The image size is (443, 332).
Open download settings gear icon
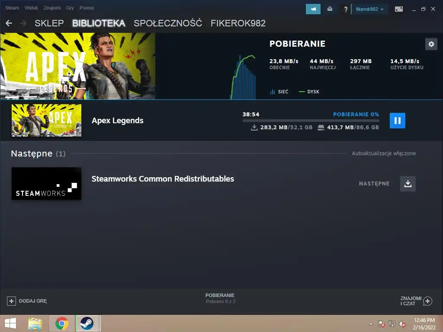click(431, 44)
